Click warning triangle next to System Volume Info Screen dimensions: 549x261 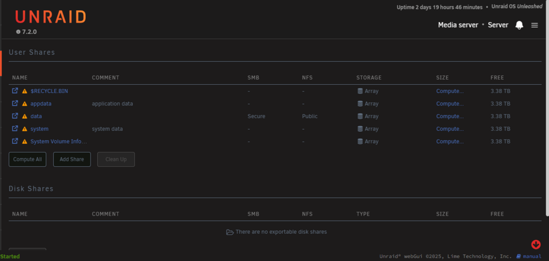pos(25,141)
